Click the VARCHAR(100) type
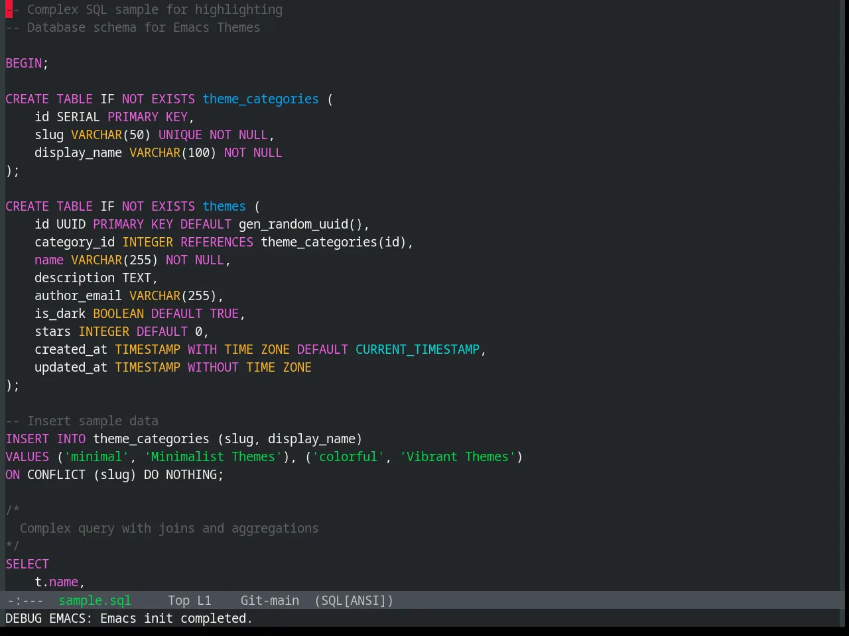 click(x=173, y=153)
